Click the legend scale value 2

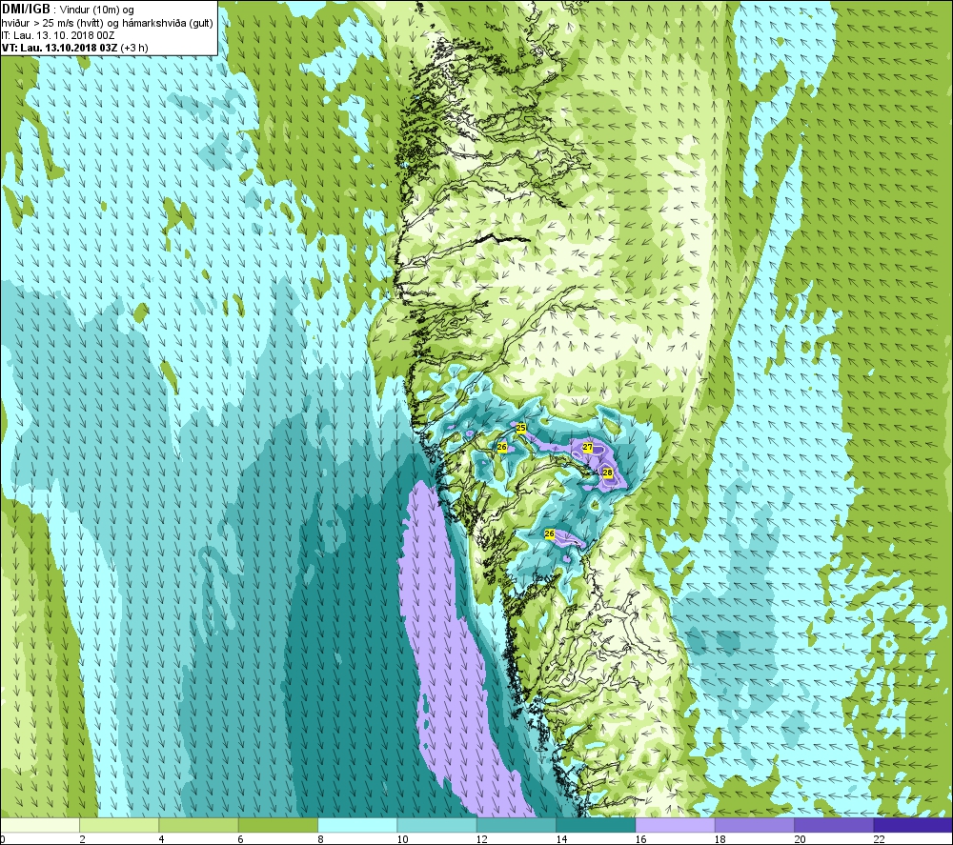pos(81,839)
